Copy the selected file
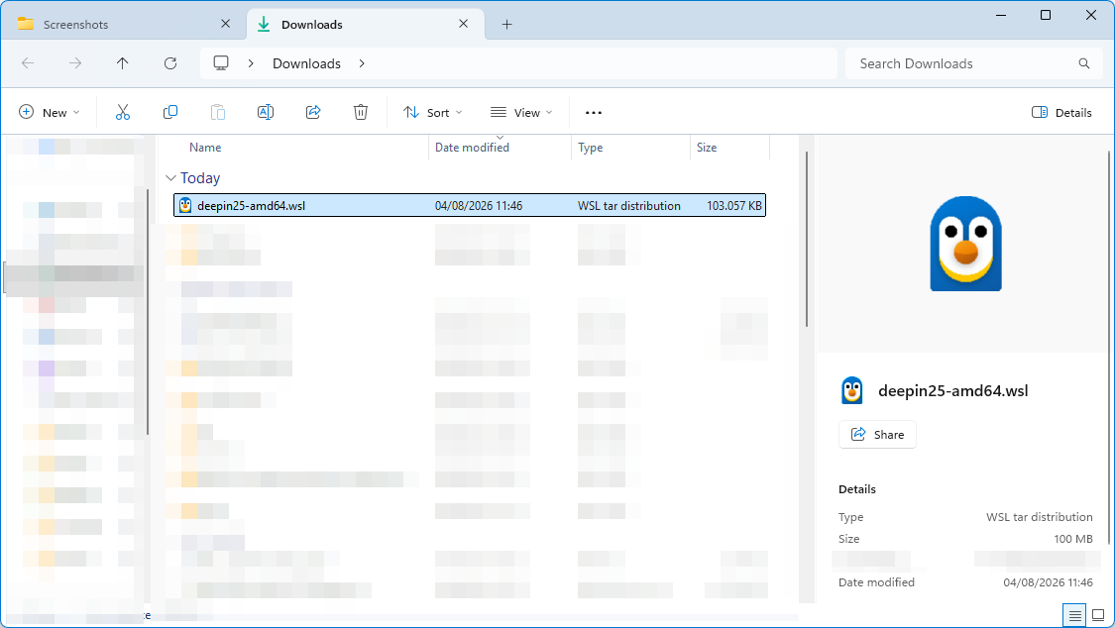The image size is (1115, 628). pyautogui.click(x=169, y=112)
